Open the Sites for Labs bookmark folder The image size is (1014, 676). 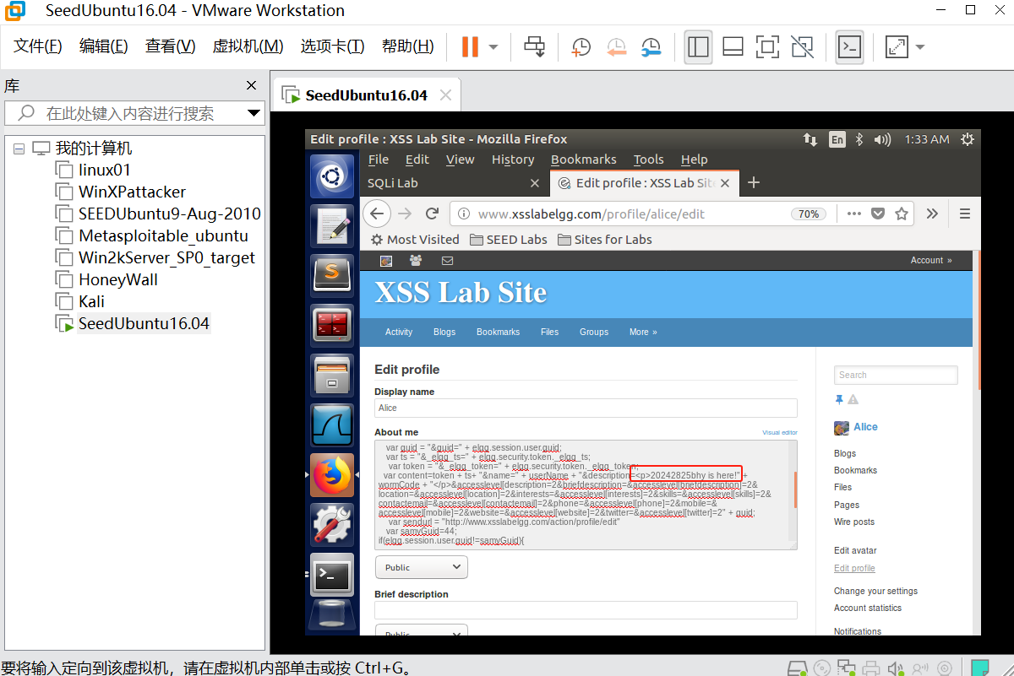coord(605,240)
